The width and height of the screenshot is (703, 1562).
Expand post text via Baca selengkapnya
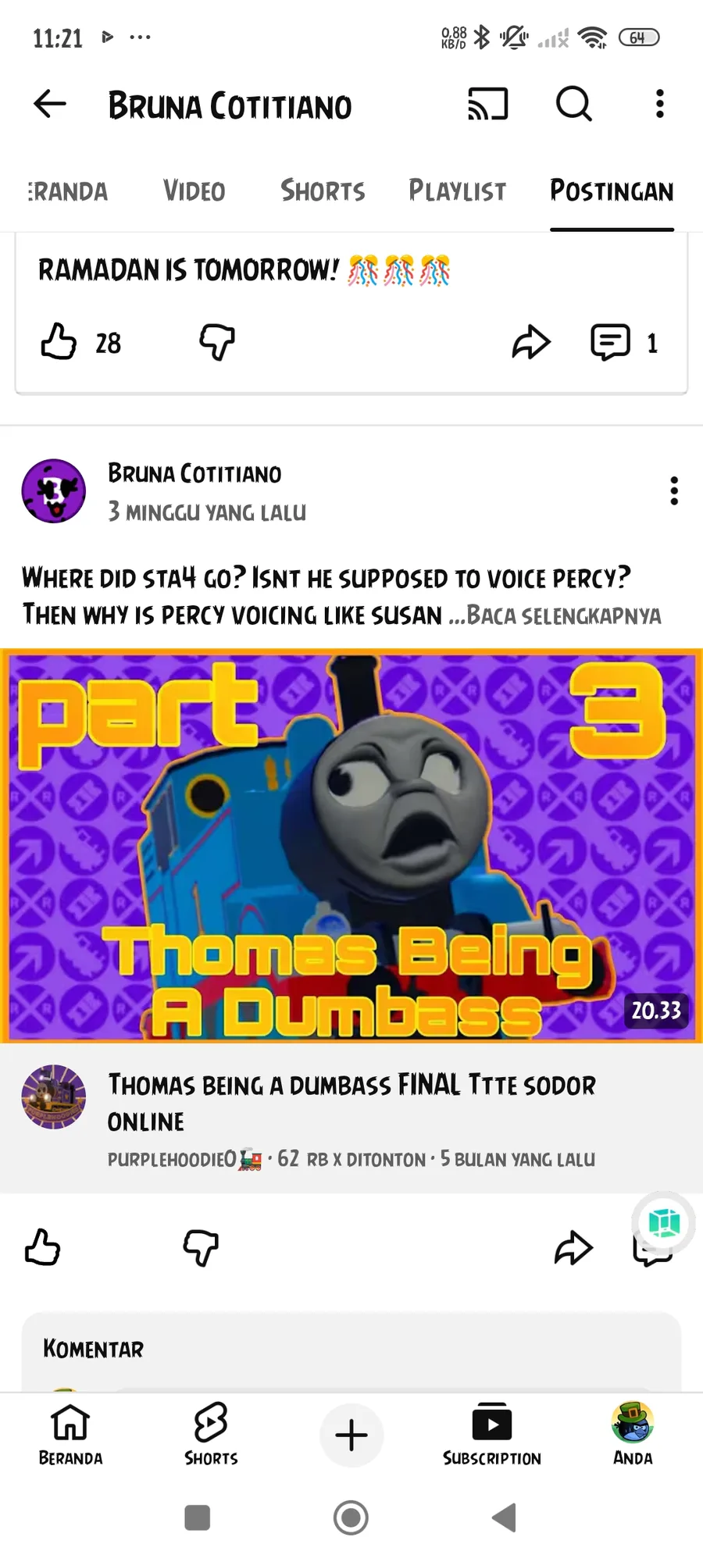564,615
